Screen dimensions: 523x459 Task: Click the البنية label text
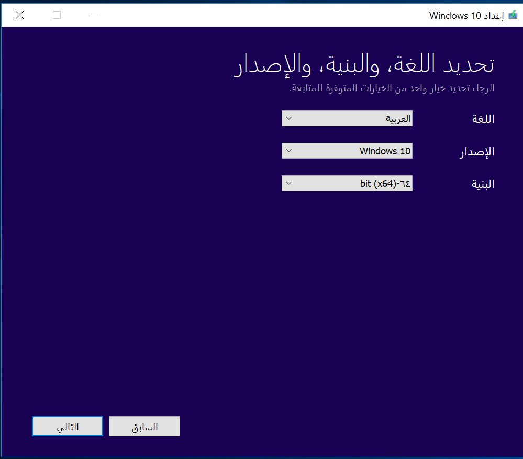[483, 184]
